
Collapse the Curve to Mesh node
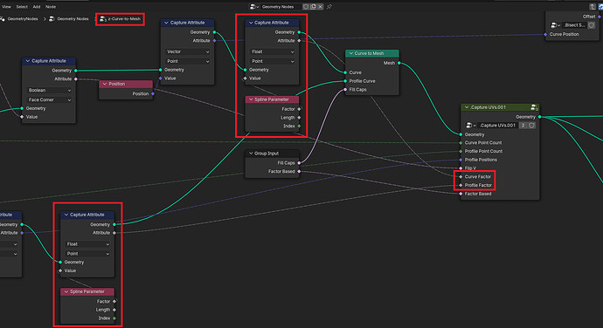pyautogui.click(x=350, y=53)
